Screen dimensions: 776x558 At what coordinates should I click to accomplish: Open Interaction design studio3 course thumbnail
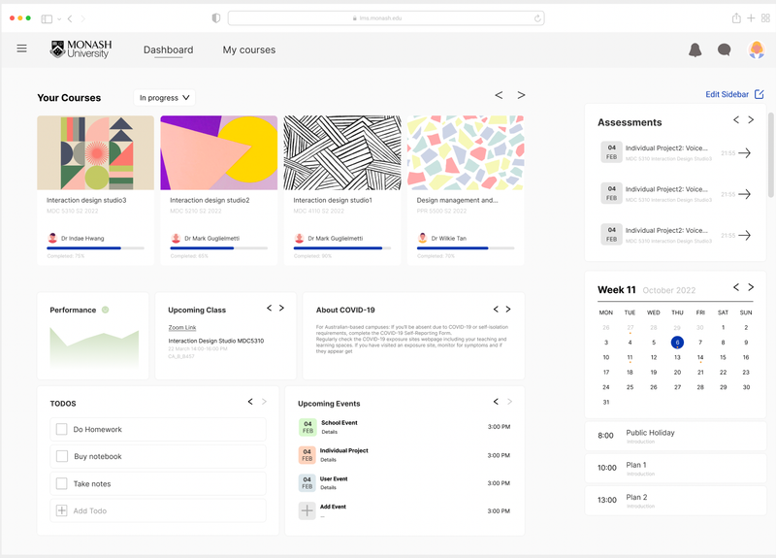(95, 152)
